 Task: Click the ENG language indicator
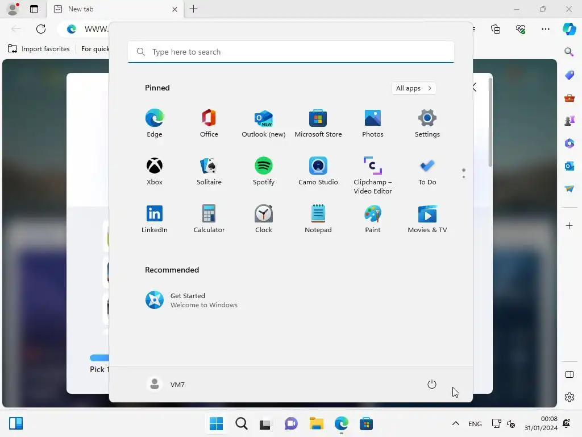point(475,423)
